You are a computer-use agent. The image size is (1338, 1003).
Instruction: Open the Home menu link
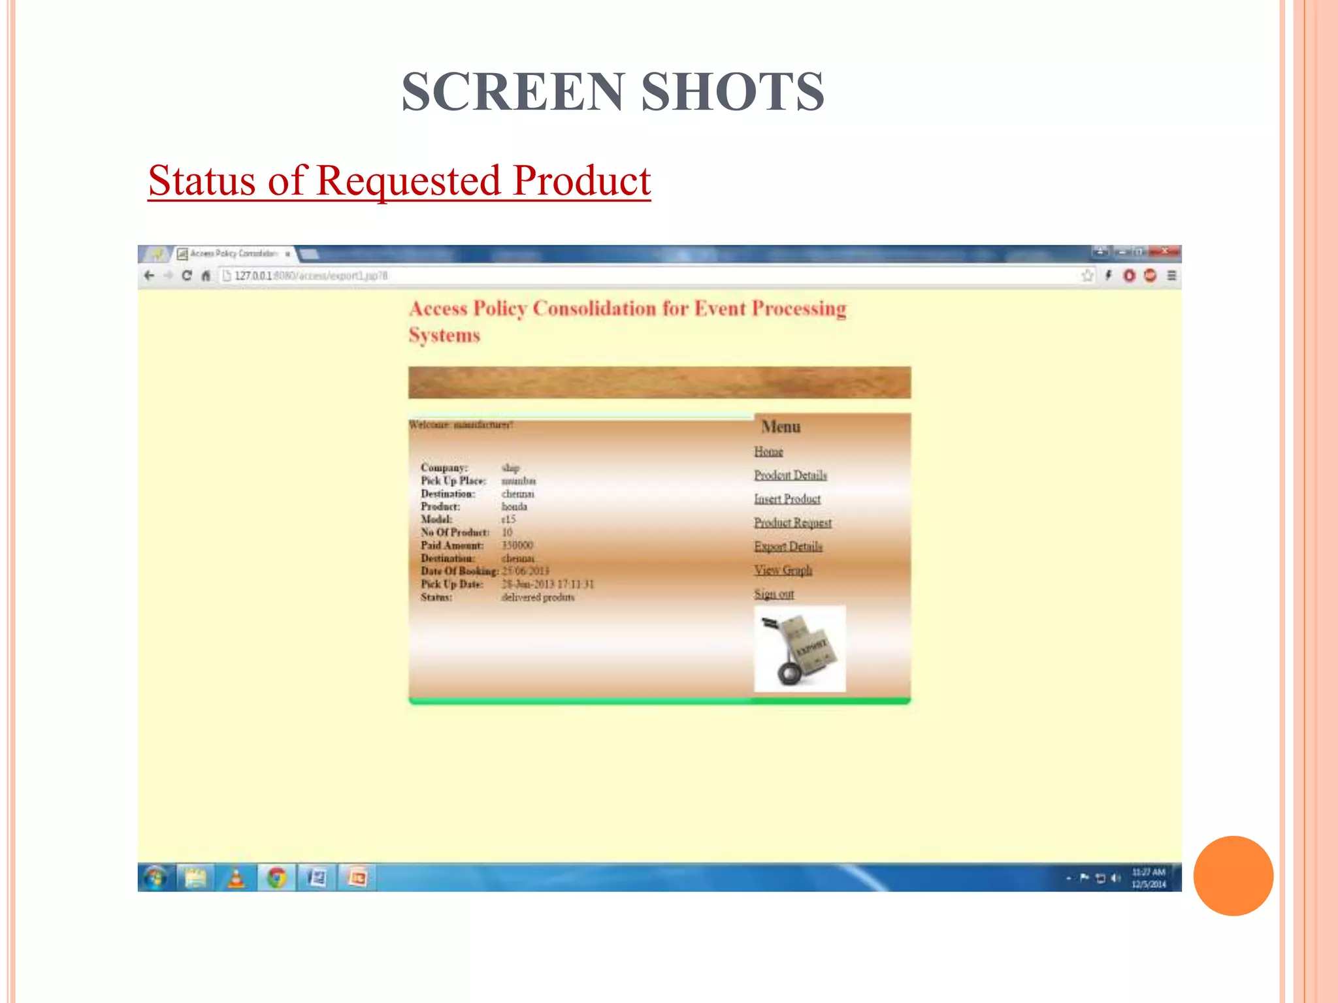(x=768, y=451)
